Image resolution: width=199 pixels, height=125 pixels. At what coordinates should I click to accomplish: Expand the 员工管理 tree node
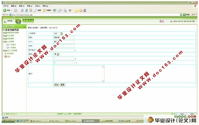pyautogui.click(x=4, y=36)
